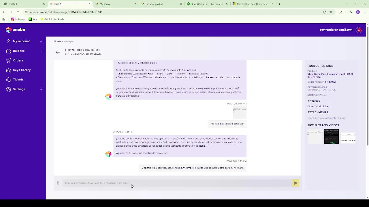The height and width of the screenshot is (207, 369).
Task: Open the Xbox Game Pass product link
Action: pyautogui.click(x=330, y=76)
